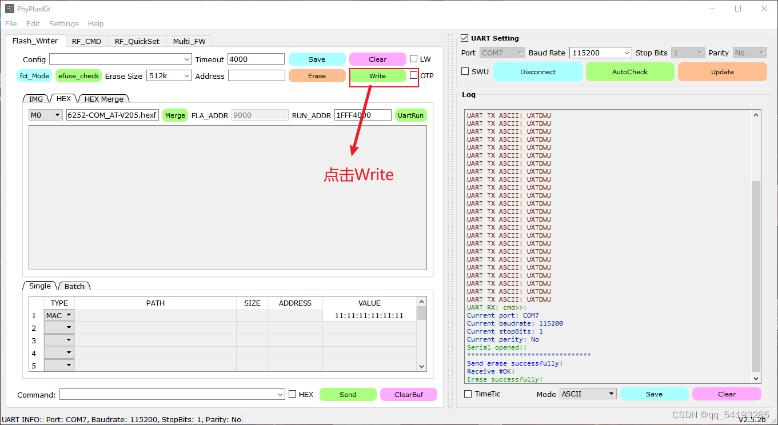
Task: Click the RUN_ADDR input field
Action: coord(362,115)
